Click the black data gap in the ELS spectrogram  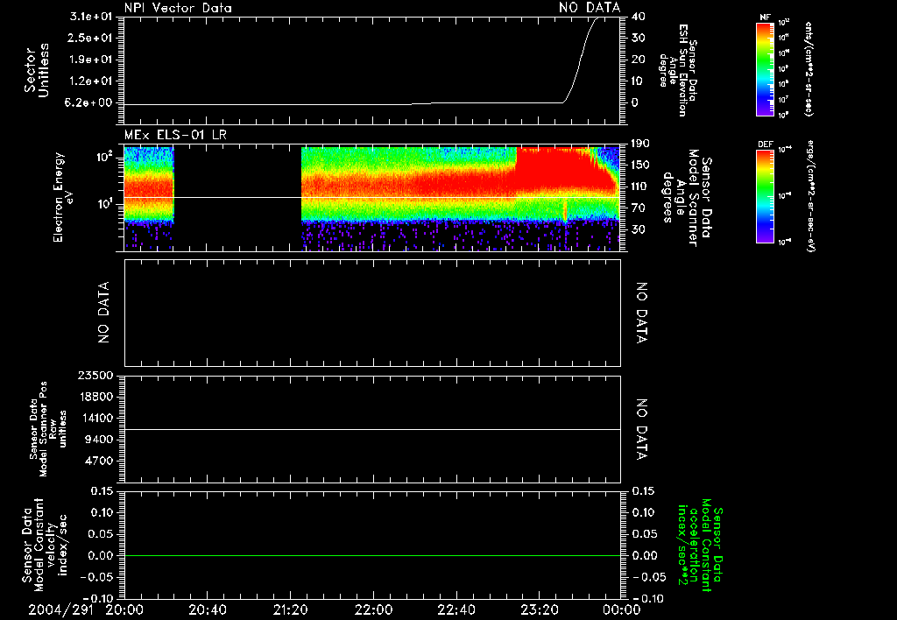tap(237, 199)
